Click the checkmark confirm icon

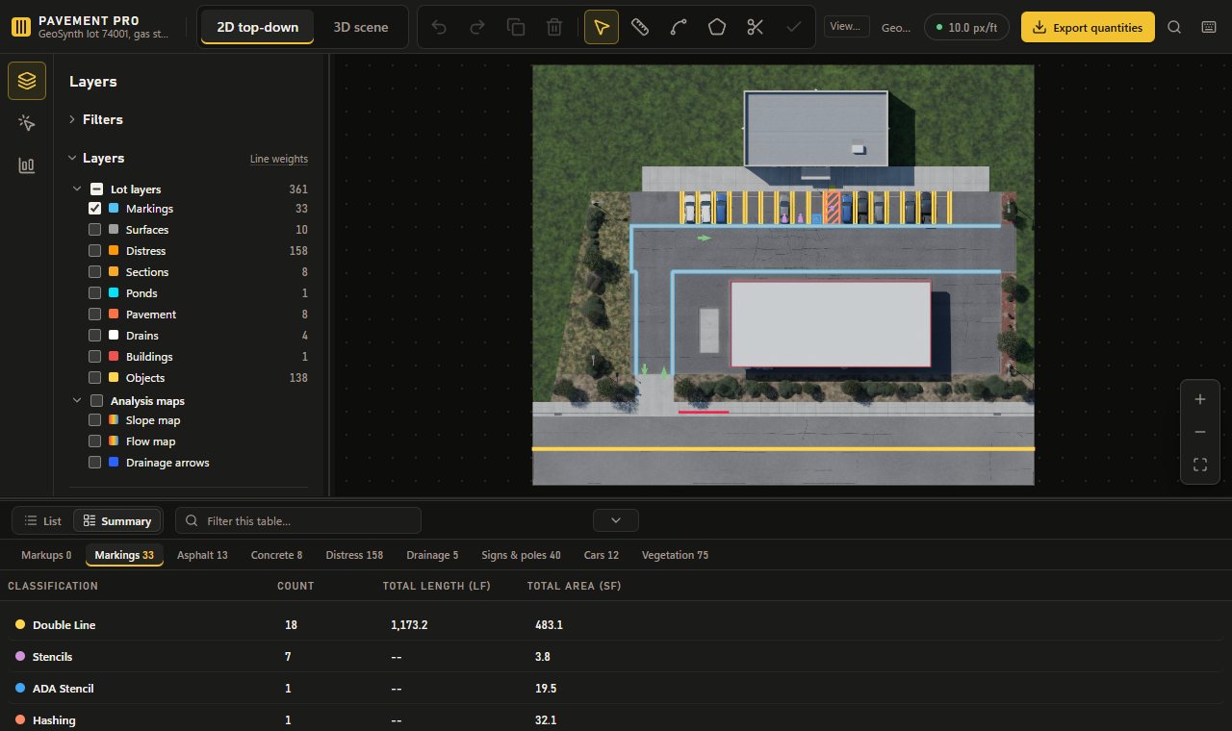pos(794,27)
